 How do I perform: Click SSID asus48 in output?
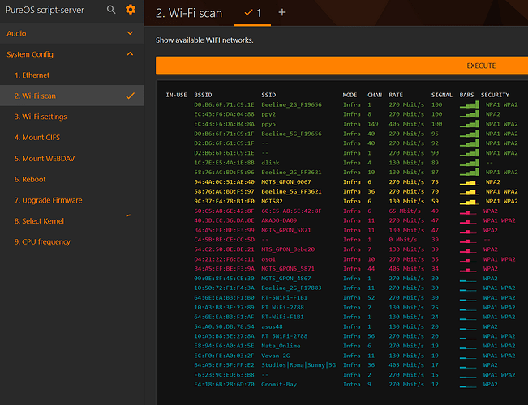click(x=272, y=326)
